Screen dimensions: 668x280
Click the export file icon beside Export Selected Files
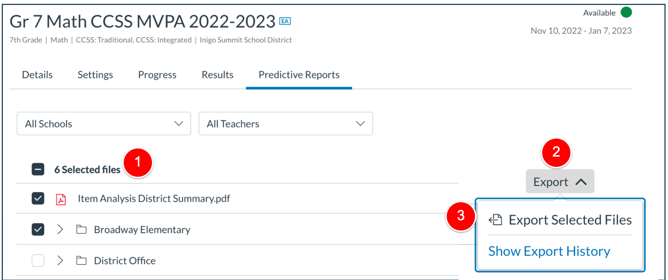pyautogui.click(x=496, y=220)
